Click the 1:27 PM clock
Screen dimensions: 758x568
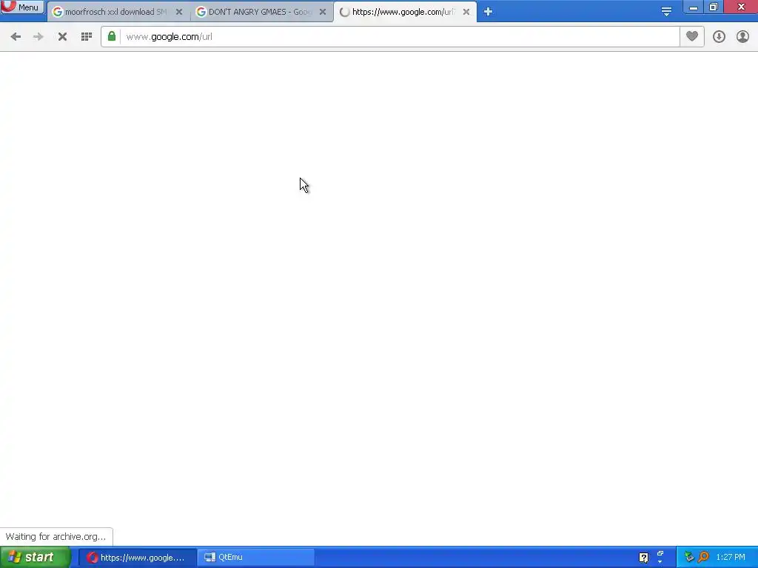pyautogui.click(x=731, y=558)
